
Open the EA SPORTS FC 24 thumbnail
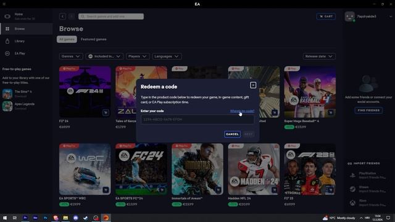141,169
